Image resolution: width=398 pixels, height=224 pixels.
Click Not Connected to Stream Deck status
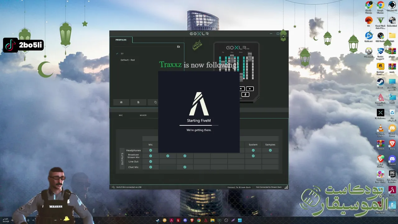(x=269, y=187)
